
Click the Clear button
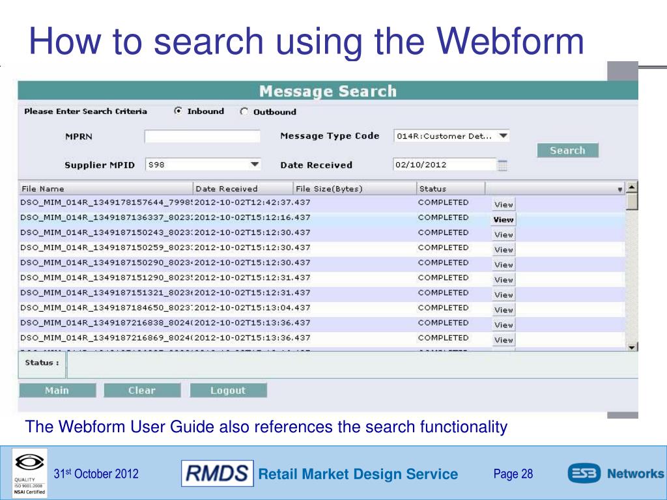click(x=142, y=391)
